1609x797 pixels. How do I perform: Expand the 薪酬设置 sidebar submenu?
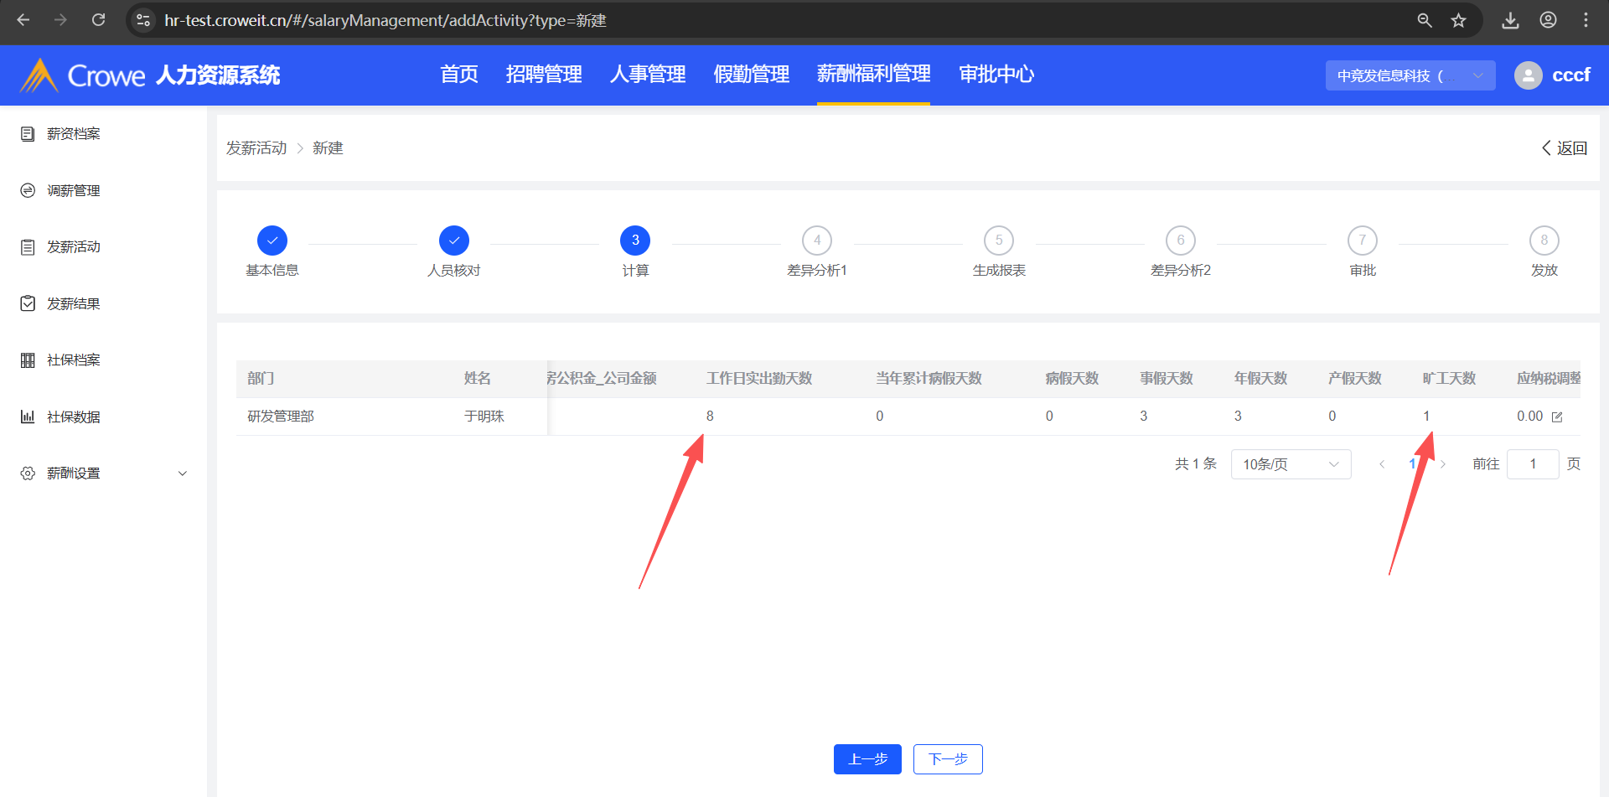pos(182,474)
